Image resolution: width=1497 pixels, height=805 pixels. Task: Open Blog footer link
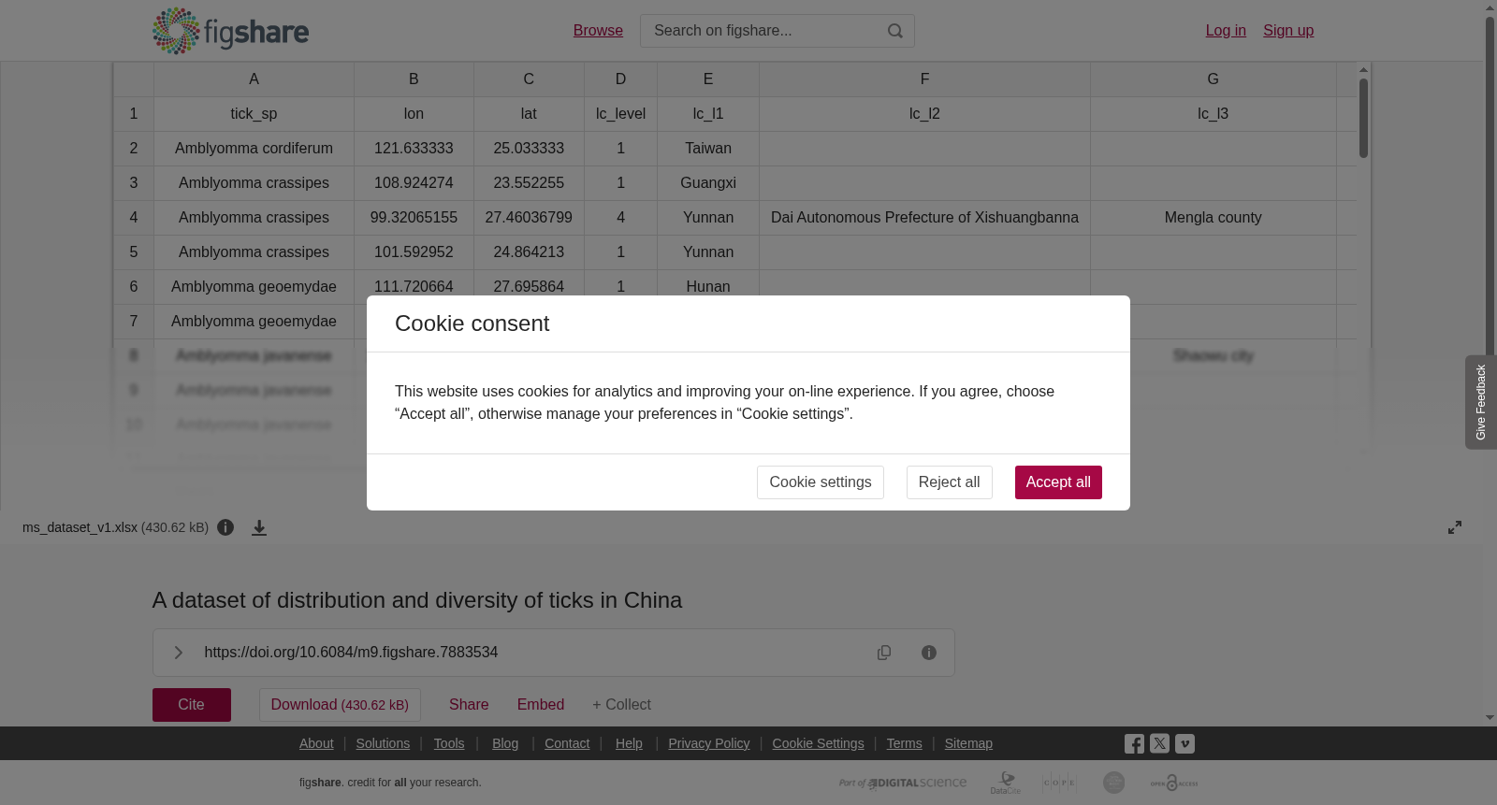[x=505, y=743]
